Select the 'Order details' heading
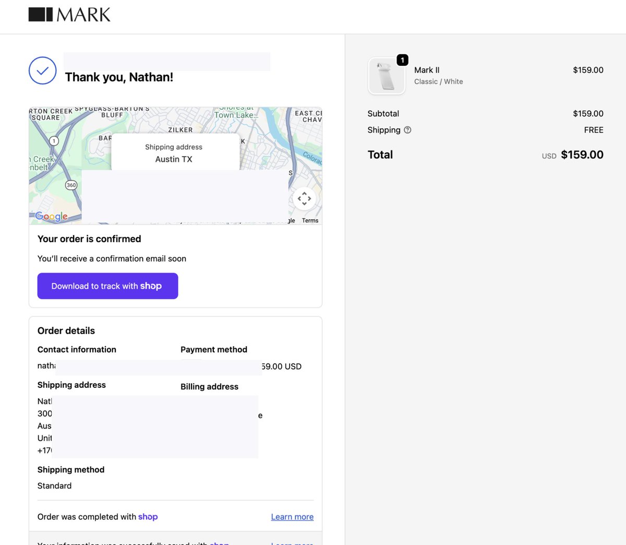Viewport: 626px width, 545px height. pos(66,331)
